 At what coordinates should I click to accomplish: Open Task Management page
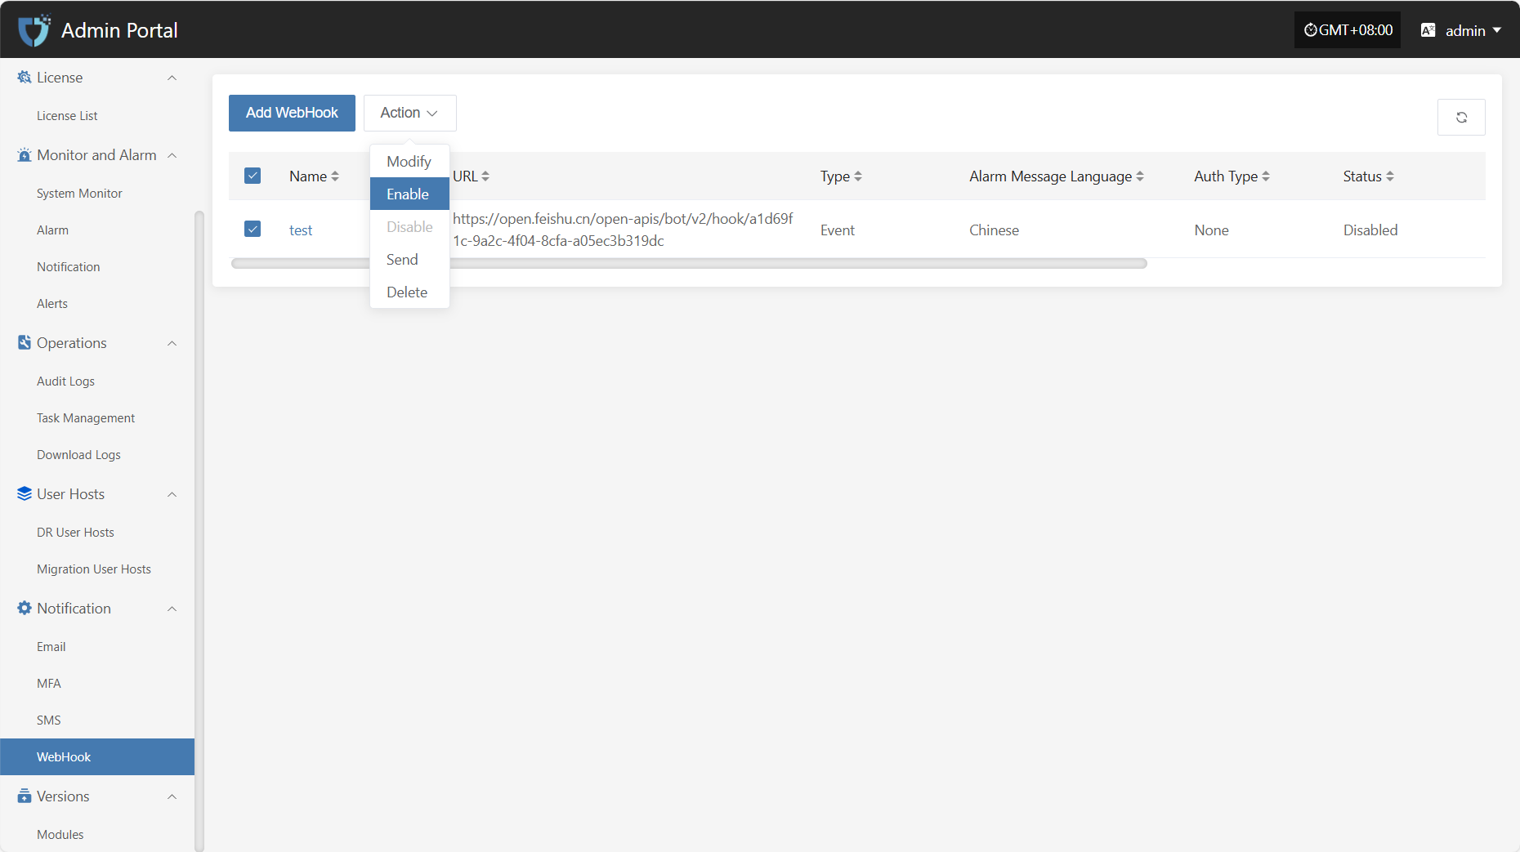coord(86,418)
